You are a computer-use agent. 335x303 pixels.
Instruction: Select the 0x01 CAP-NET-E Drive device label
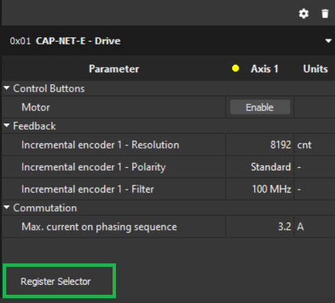(65, 41)
